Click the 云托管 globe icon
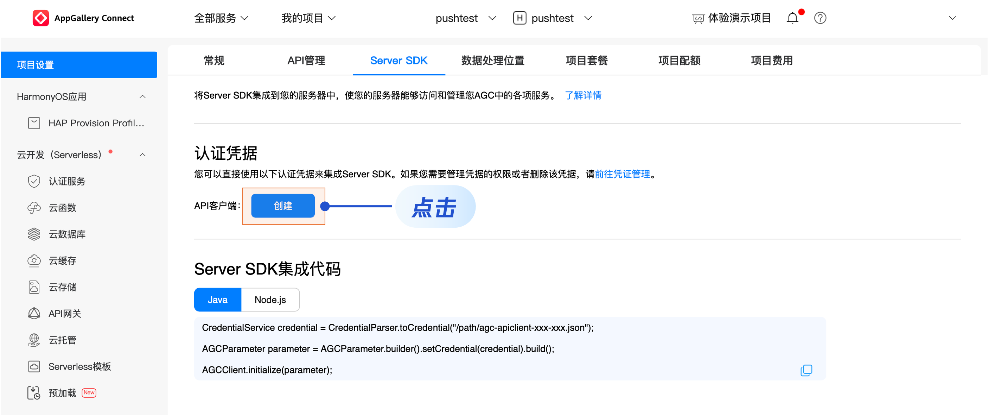The image size is (988, 416). click(34, 340)
